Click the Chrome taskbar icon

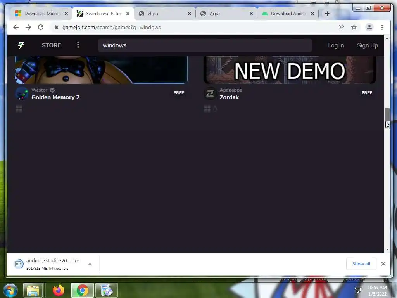click(82, 290)
